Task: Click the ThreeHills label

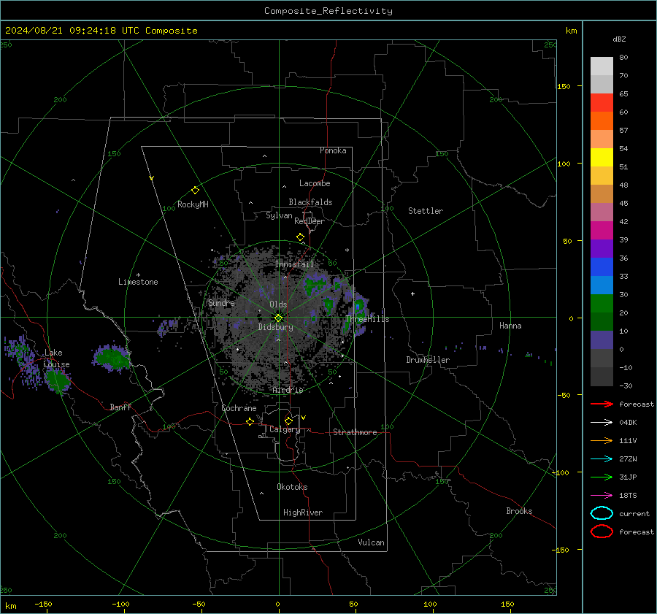Action: click(x=367, y=319)
